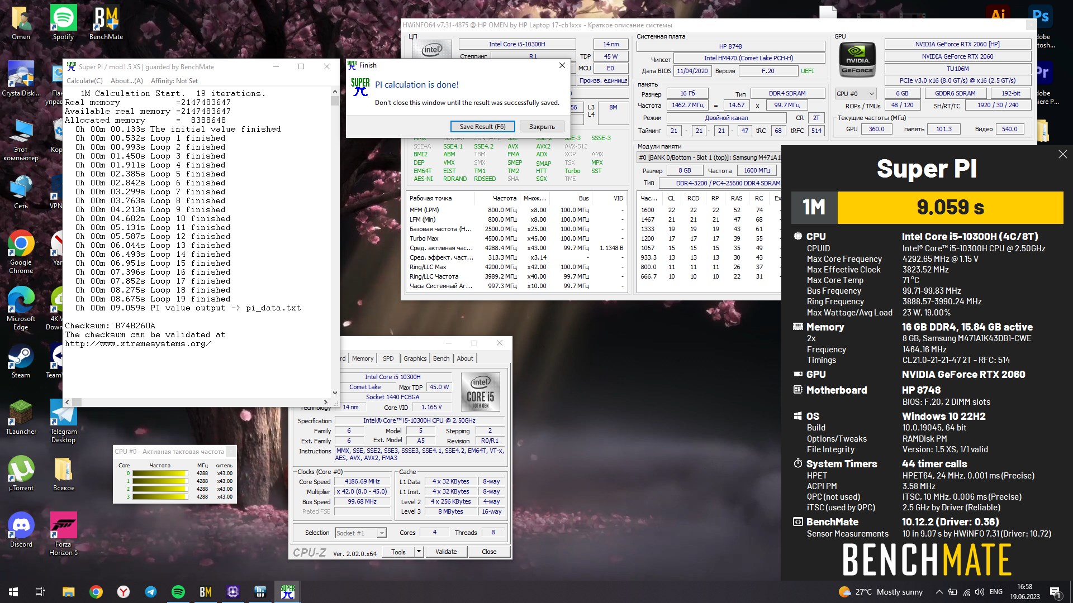Open the Omen desktop shortcut
Viewport: 1073px width, 603px height.
click(x=21, y=23)
